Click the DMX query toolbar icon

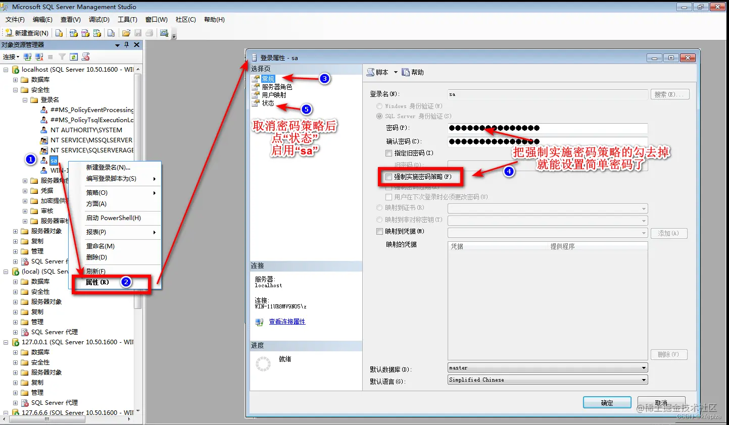click(85, 33)
